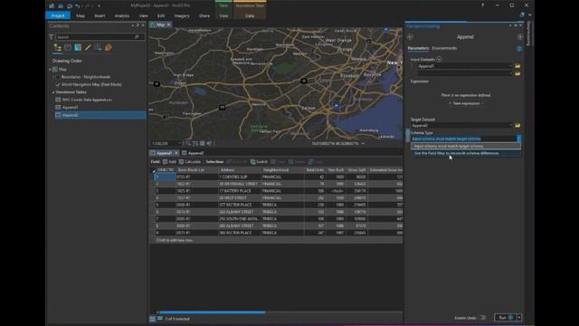
Task: Select the List By Selection icon
Action: [x=78, y=47]
